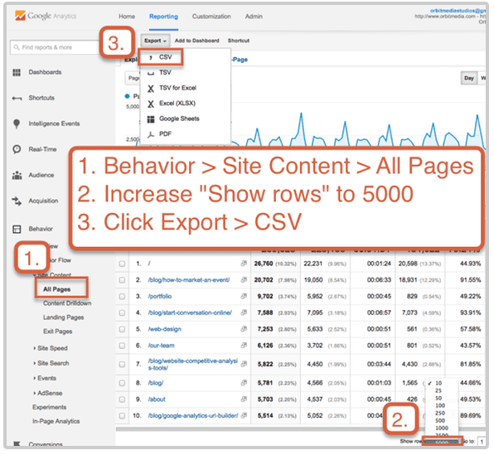The width and height of the screenshot is (494, 455).
Task: Open the /blog/google-analytics-url-builder/ page link
Action: click(x=193, y=415)
